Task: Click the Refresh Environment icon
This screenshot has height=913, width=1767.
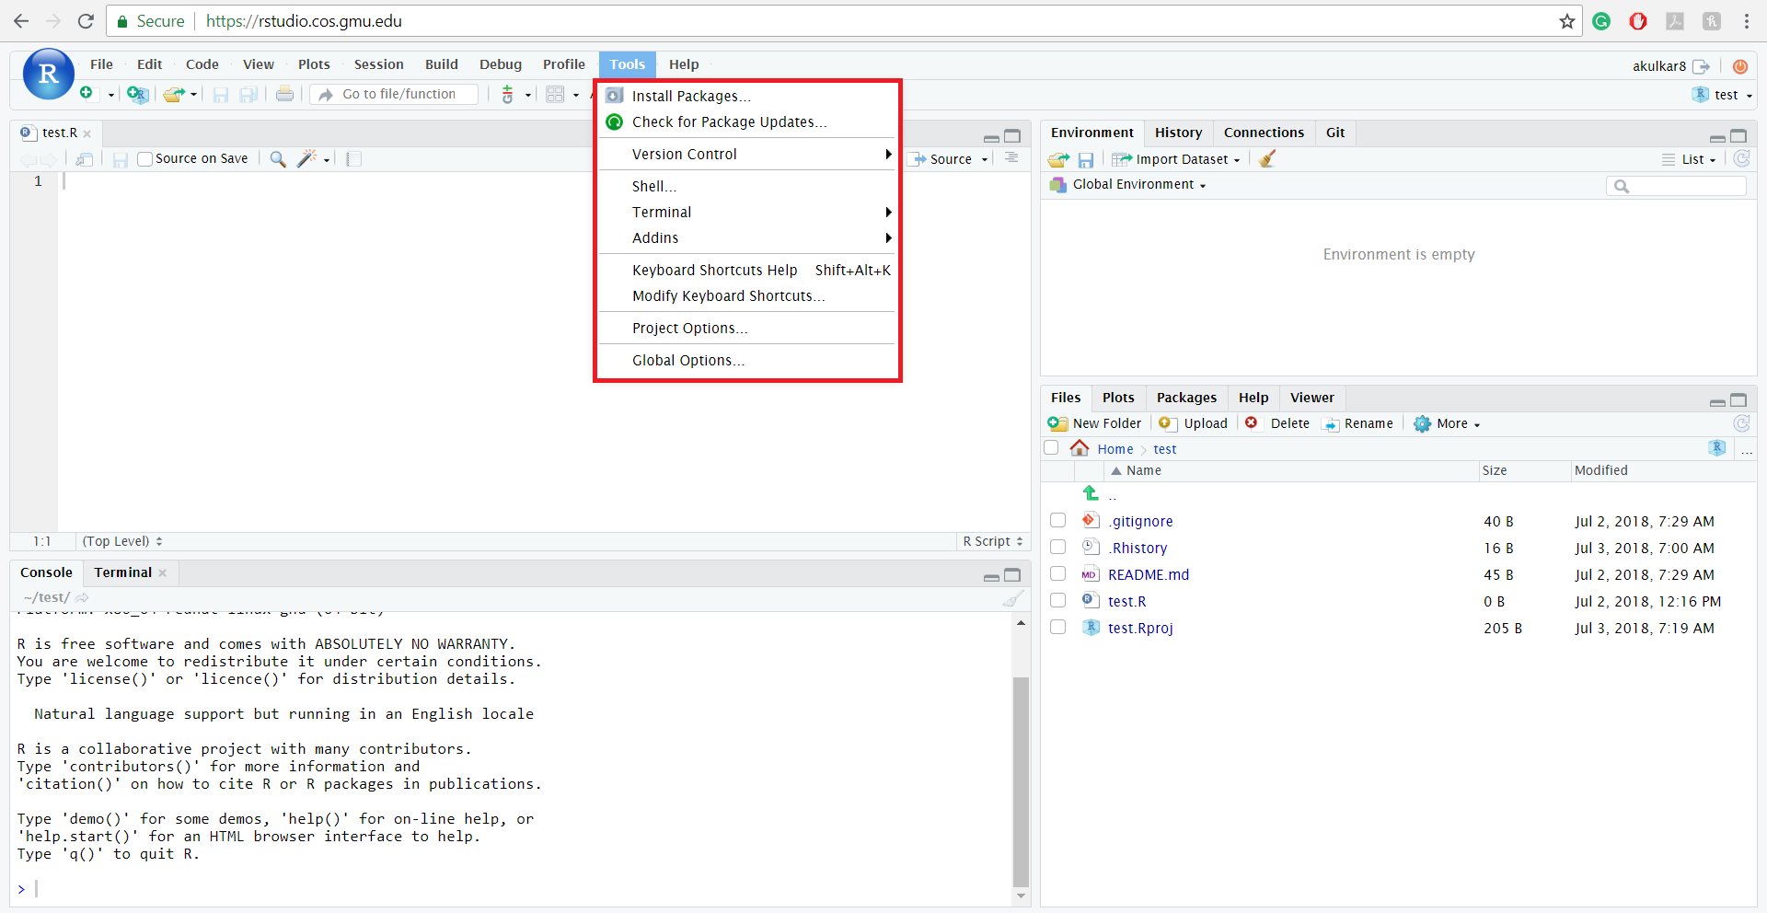Action: [1741, 158]
